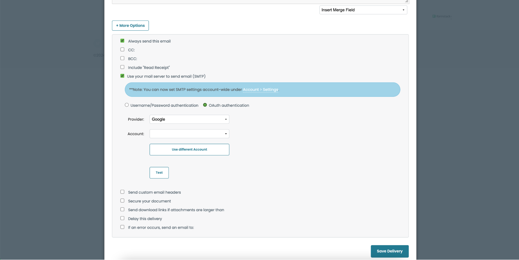Enable the CC checkbox
519x260 pixels.
[122, 50]
